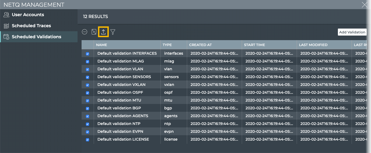Deselect the Default validation OSPF row checkbox
Viewport: 371px width, 153px height.
pos(87,93)
